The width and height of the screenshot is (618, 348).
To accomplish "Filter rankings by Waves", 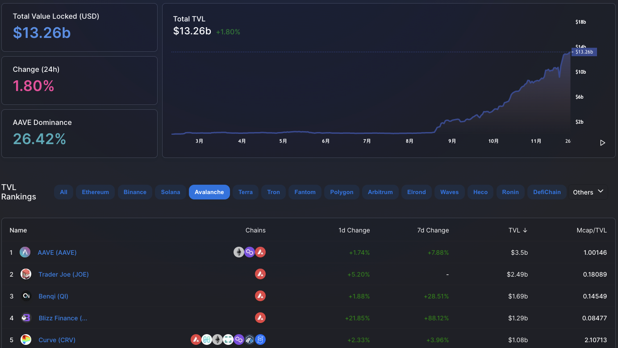I will click(x=450, y=192).
